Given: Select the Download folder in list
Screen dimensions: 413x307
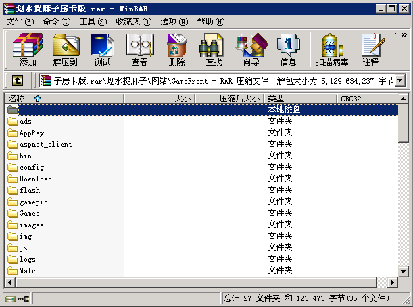Looking at the screenshot, I should click(x=35, y=179).
